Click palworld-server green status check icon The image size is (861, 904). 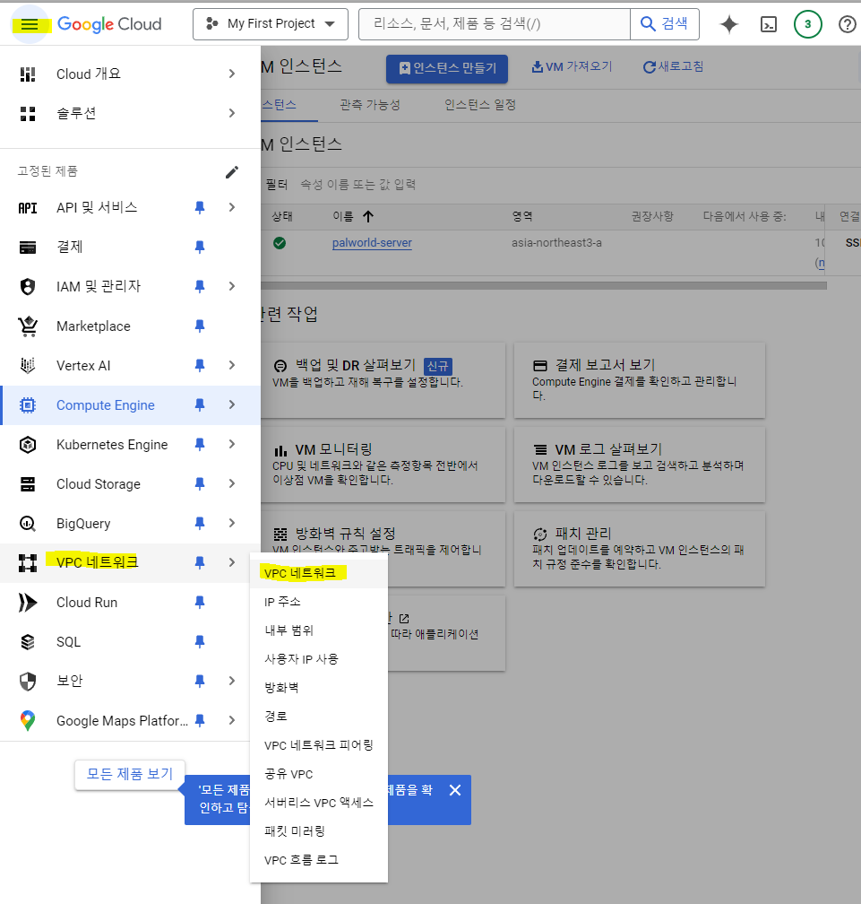tap(280, 243)
